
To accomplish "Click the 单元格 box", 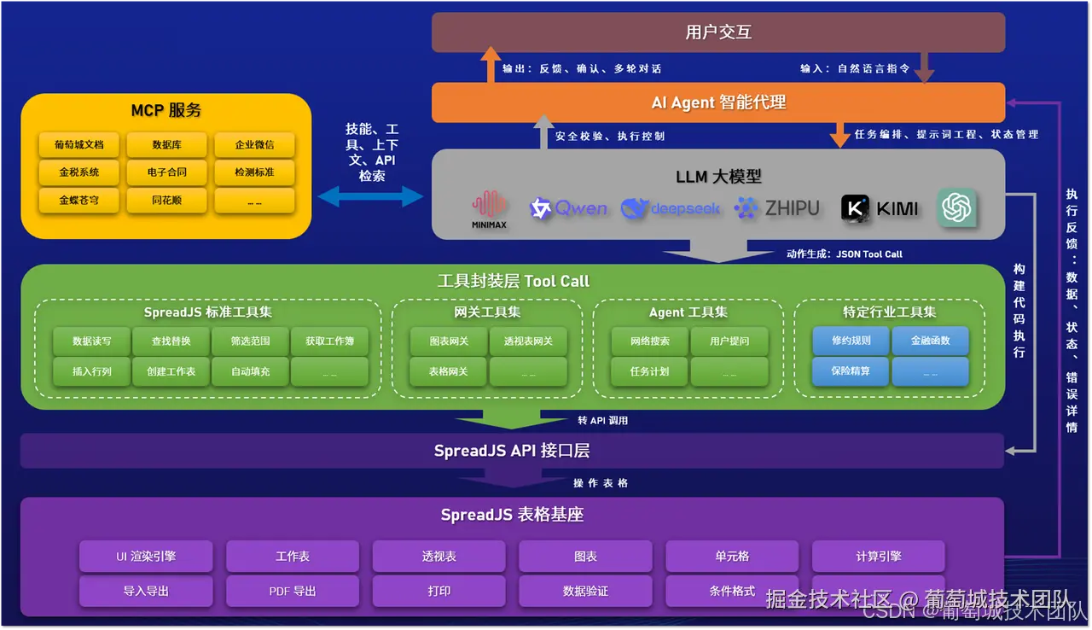I will 732,556.
